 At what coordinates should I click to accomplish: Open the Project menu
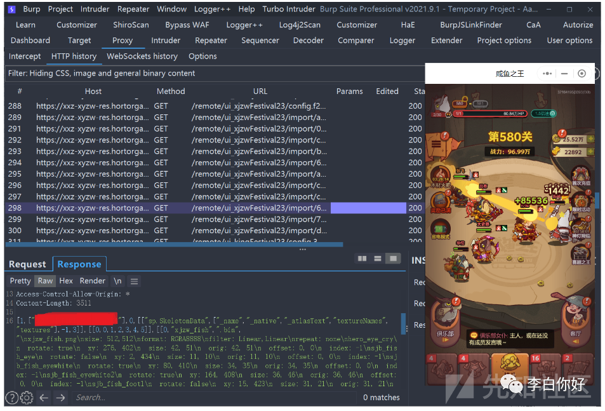pyautogui.click(x=60, y=9)
